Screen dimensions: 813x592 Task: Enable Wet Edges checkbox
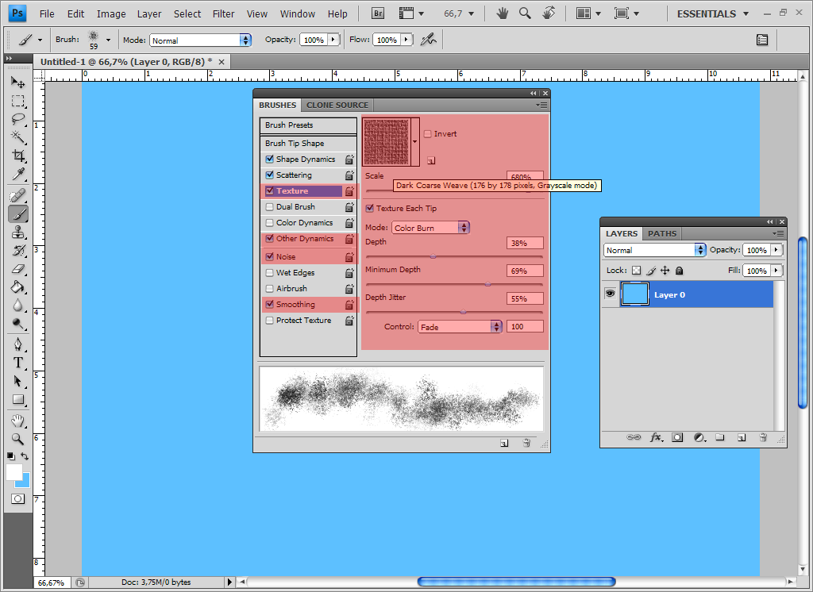(269, 273)
